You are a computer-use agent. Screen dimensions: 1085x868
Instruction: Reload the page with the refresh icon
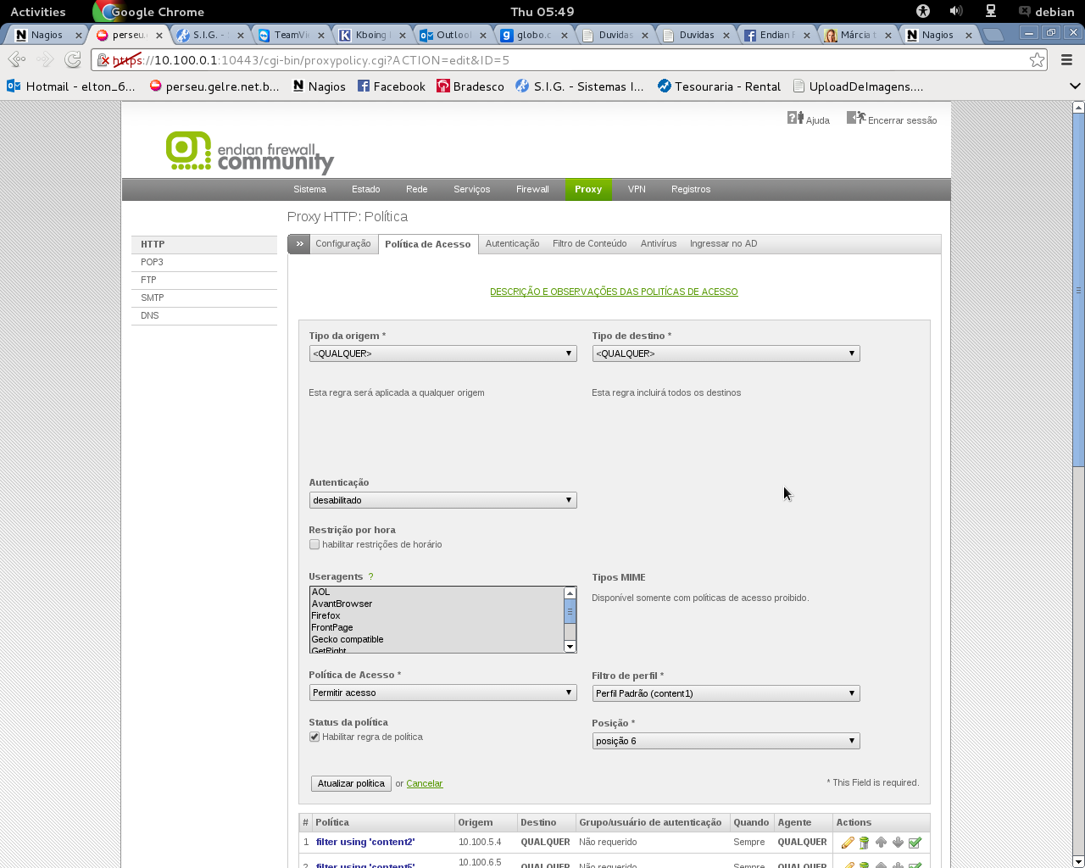tap(74, 59)
